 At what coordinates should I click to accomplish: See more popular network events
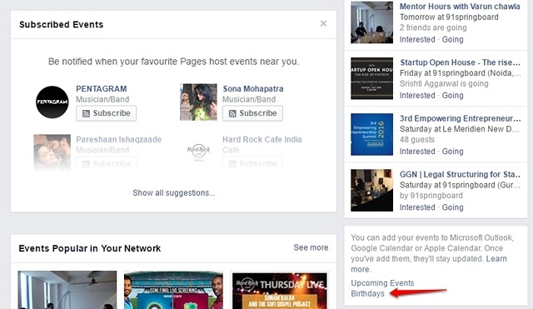[x=311, y=247]
